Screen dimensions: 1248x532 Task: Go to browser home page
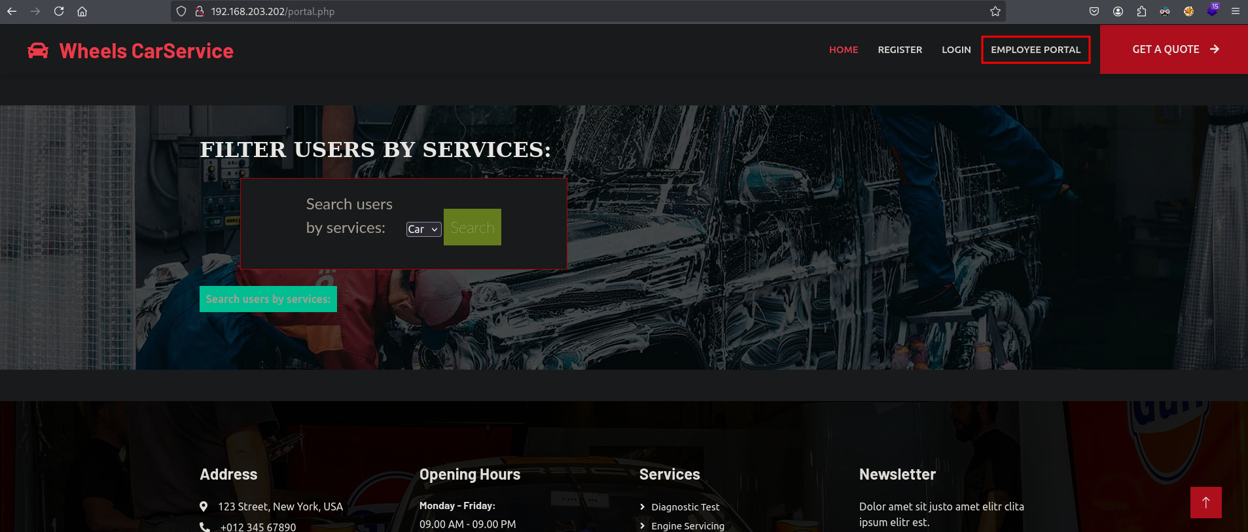[82, 11]
